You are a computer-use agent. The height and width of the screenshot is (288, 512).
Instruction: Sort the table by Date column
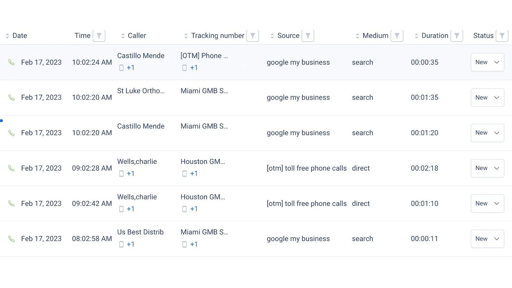point(7,36)
